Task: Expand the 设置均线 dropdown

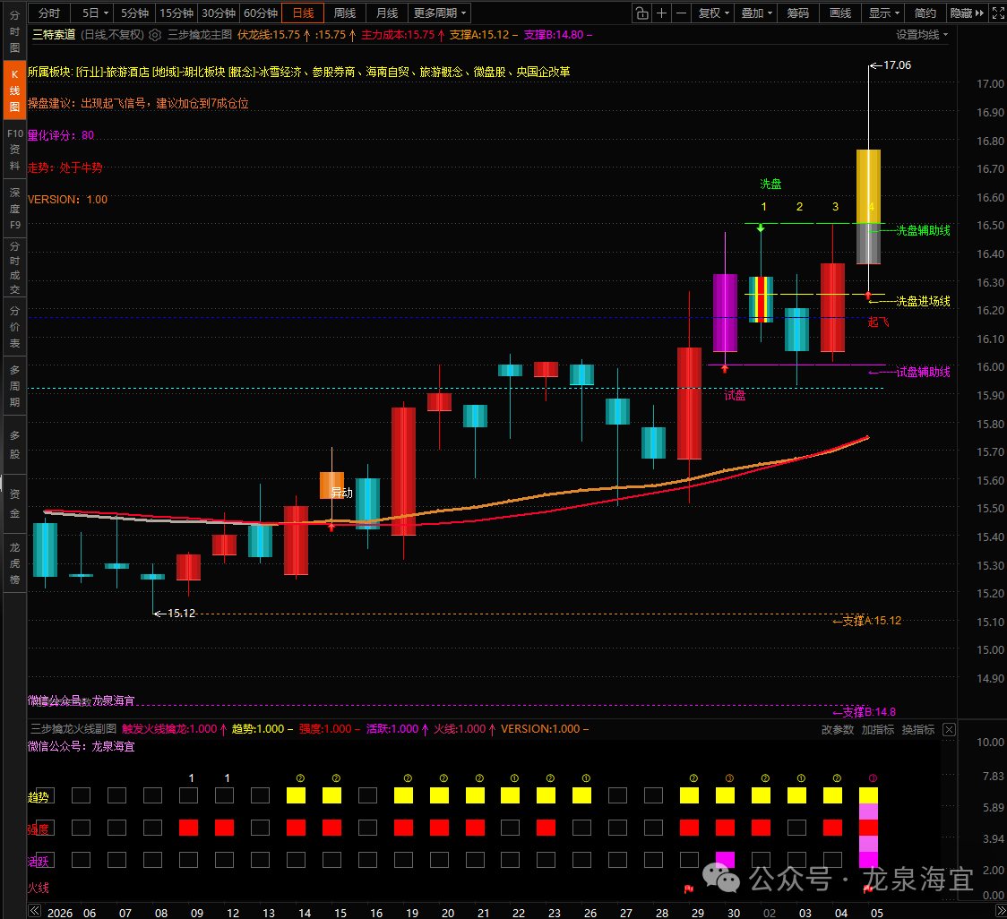Action: click(x=922, y=35)
